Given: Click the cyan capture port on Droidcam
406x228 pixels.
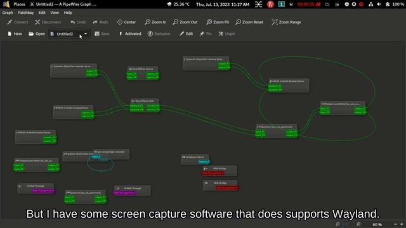Looking at the screenshot, I should point(204,161).
